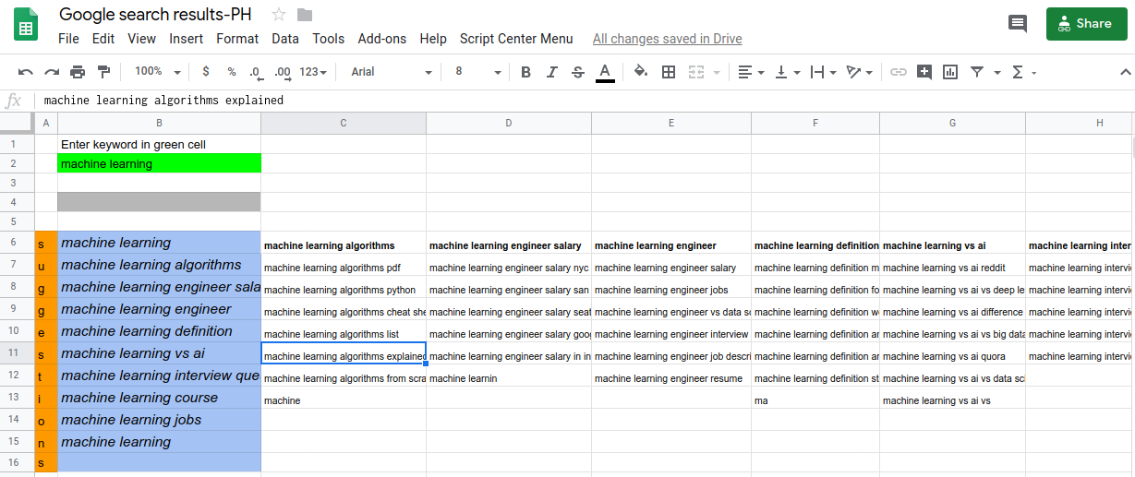Open the Arial font family dropdown
This screenshot has width=1135, height=477.
[x=391, y=72]
